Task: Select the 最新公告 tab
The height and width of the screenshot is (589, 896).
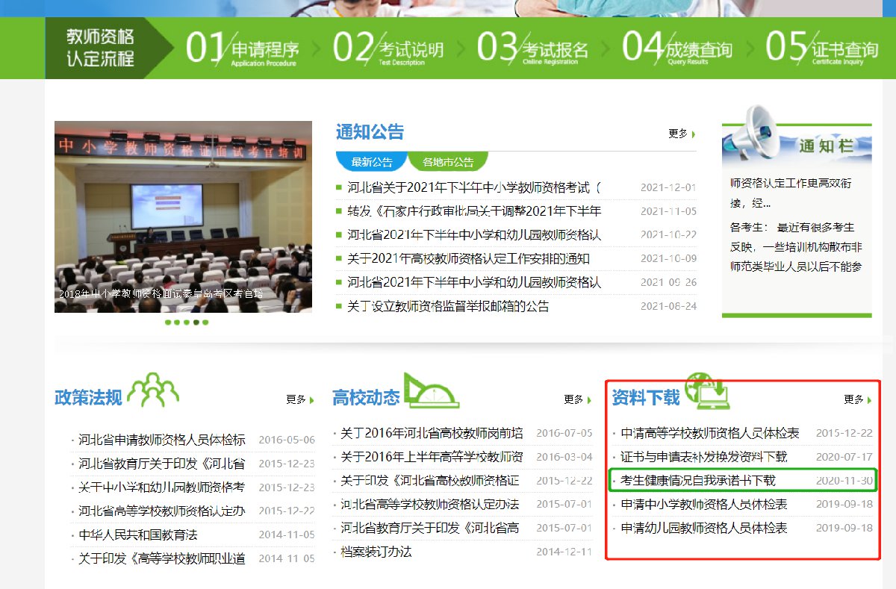Action: 372,161
